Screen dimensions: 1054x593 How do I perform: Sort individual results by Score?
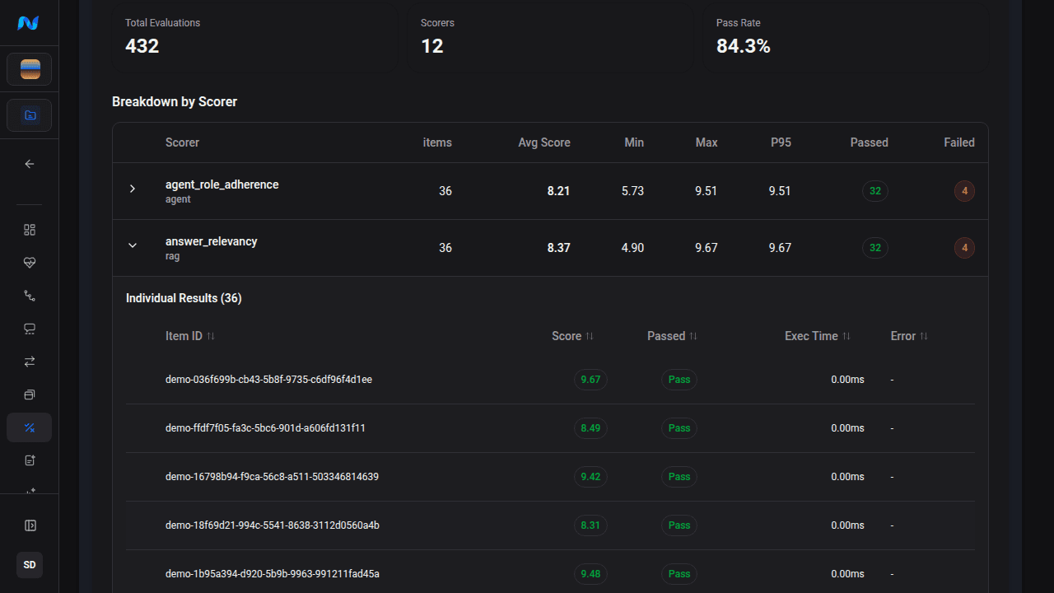coord(572,336)
